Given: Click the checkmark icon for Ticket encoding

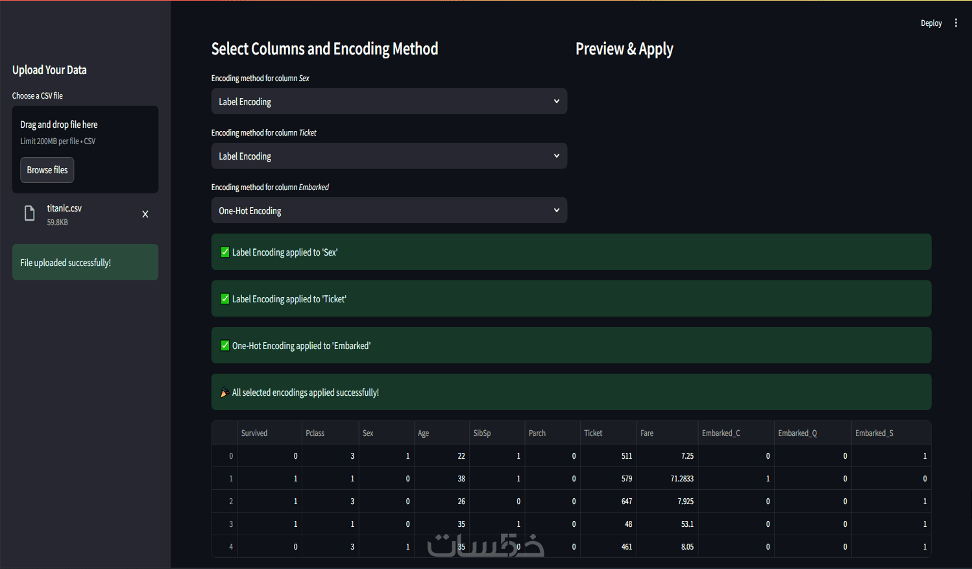Looking at the screenshot, I should [x=225, y=299].
